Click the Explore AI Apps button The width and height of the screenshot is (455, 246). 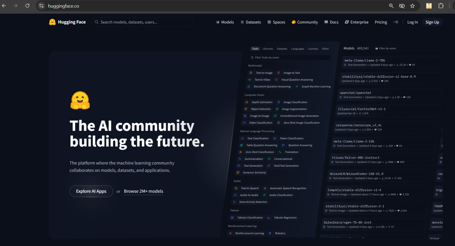click(x=91, y=191)
